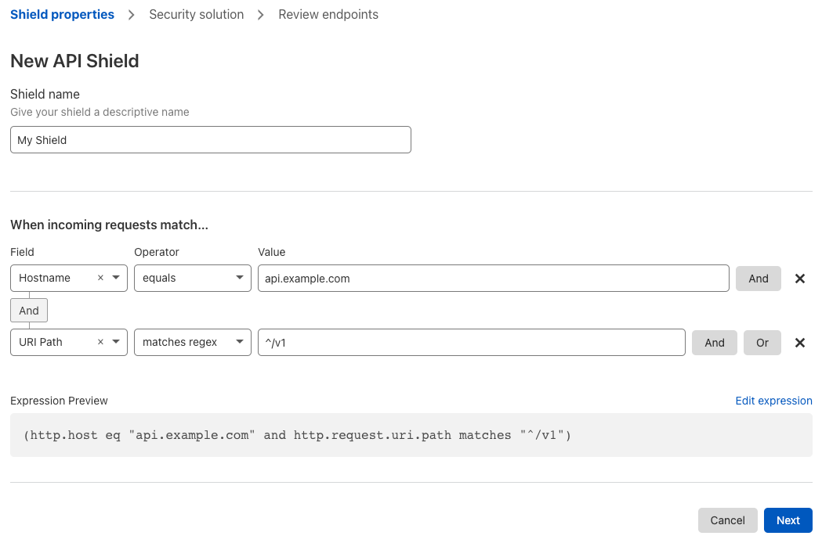Cancel creating the new API Shield
This screenshot has height=543, width=822.
click(727, 520)
